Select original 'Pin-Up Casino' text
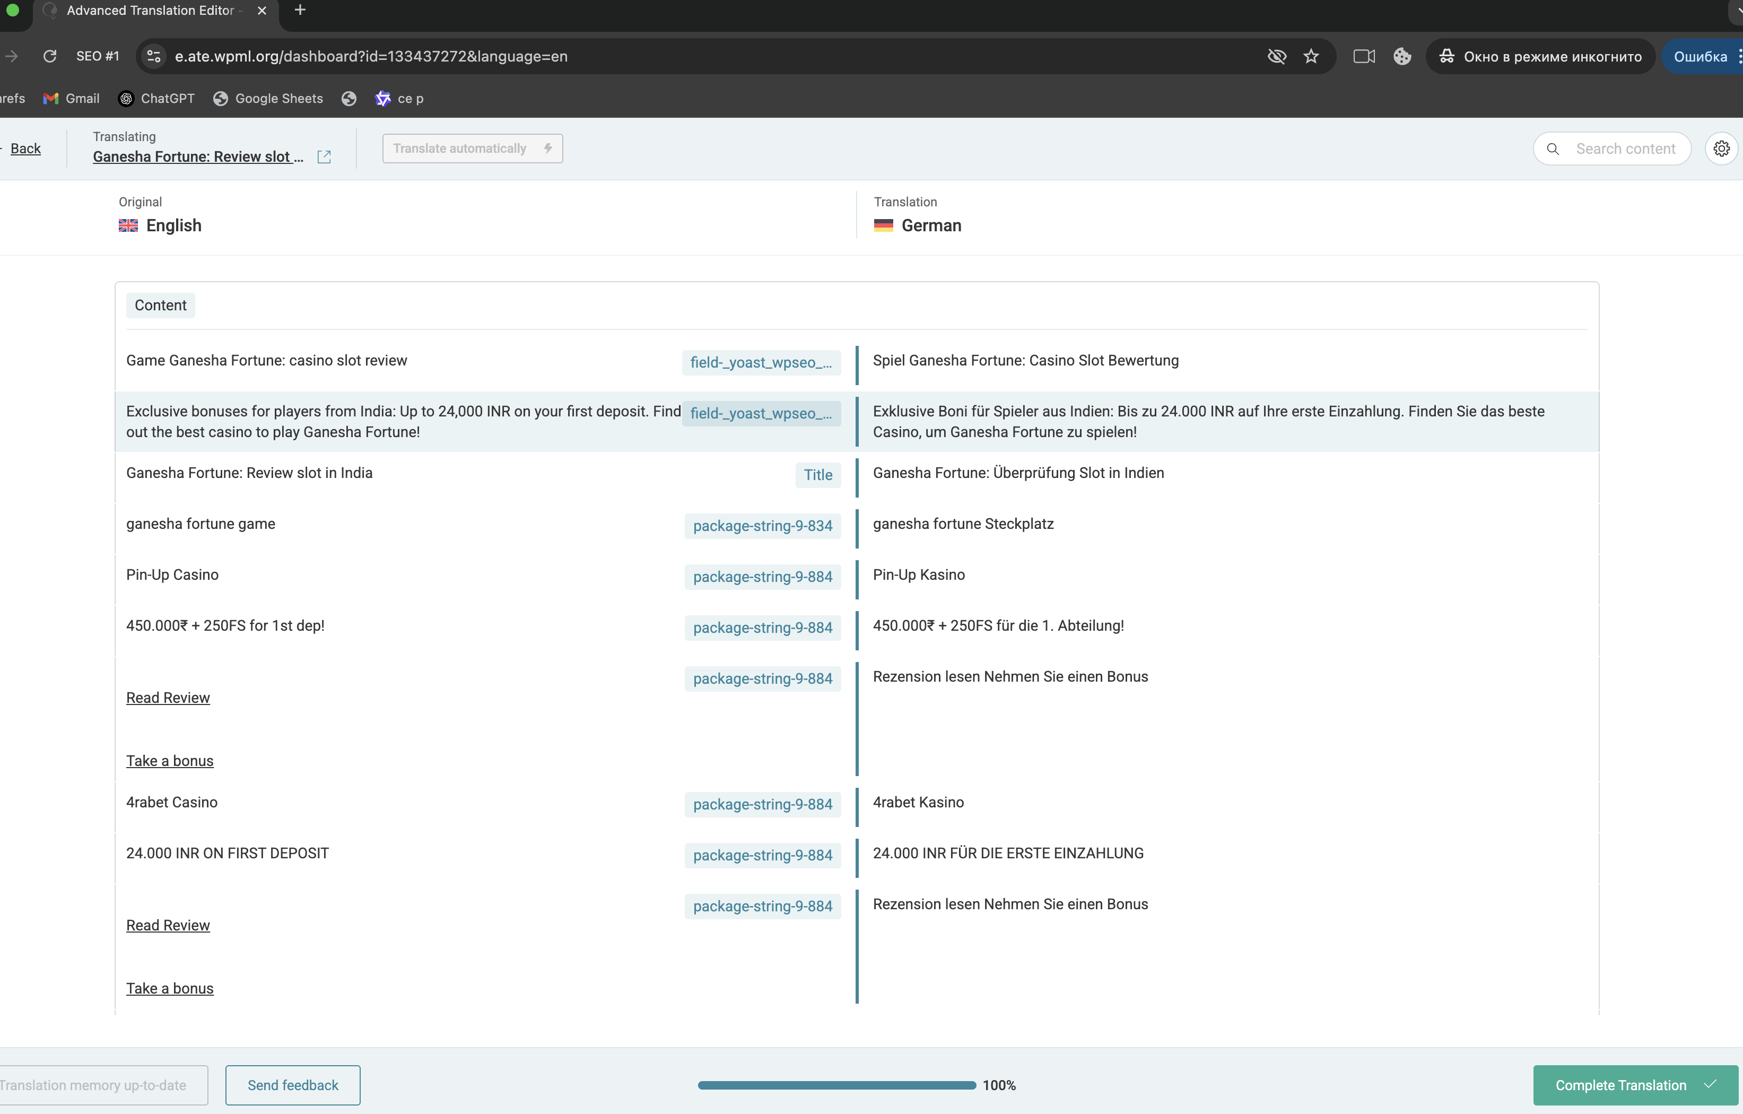1743x1114 pixels. (172, 575)
